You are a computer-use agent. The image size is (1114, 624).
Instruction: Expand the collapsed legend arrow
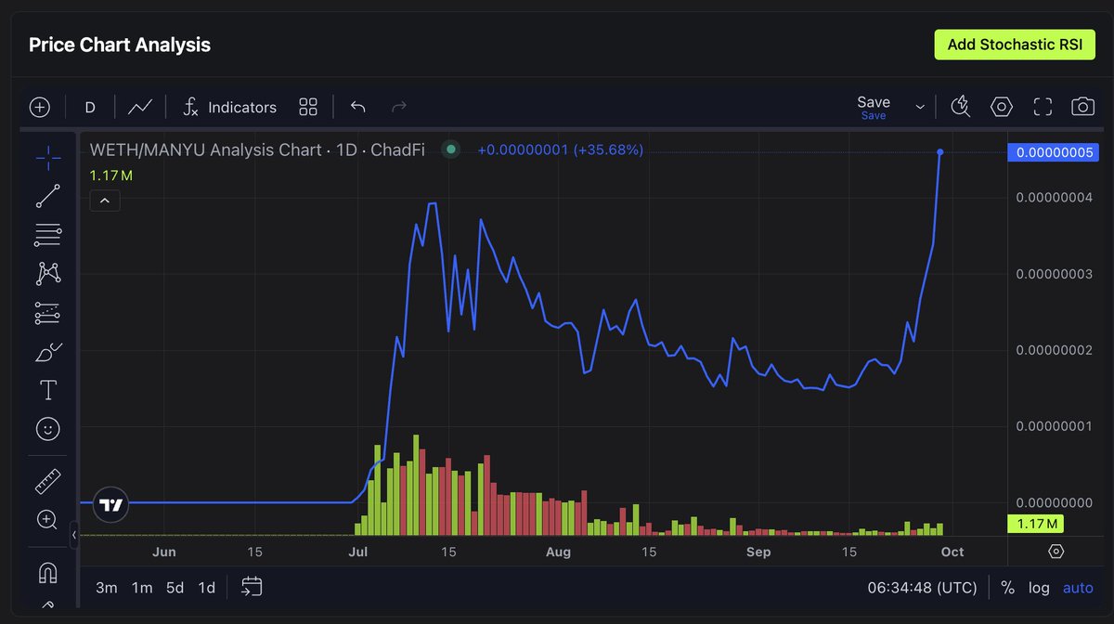click(104, 200)
